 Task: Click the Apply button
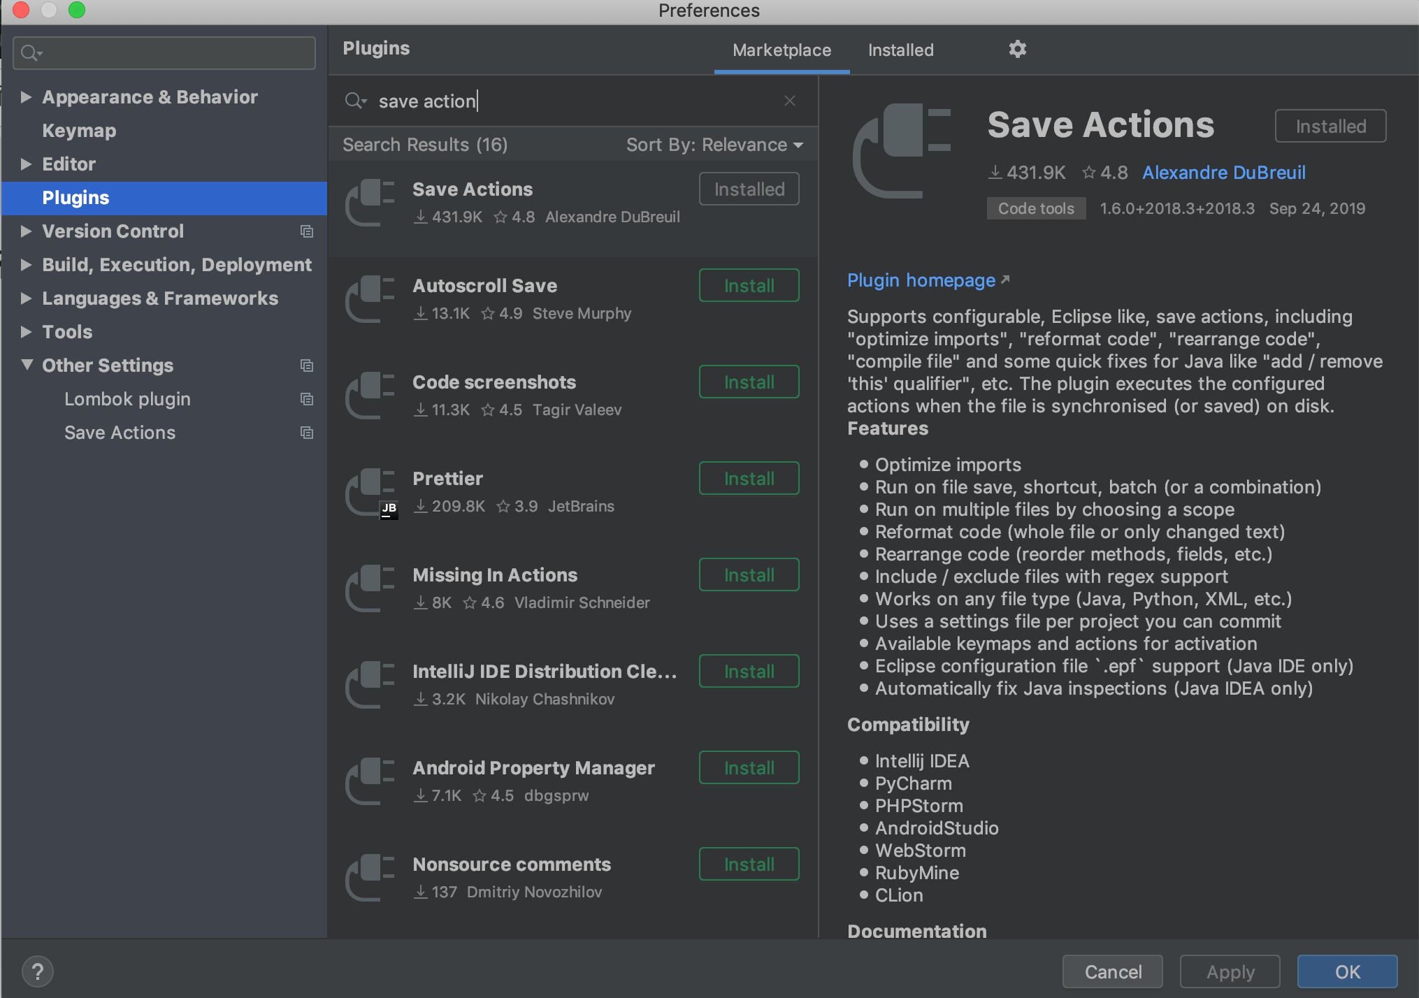point(1229,971)
